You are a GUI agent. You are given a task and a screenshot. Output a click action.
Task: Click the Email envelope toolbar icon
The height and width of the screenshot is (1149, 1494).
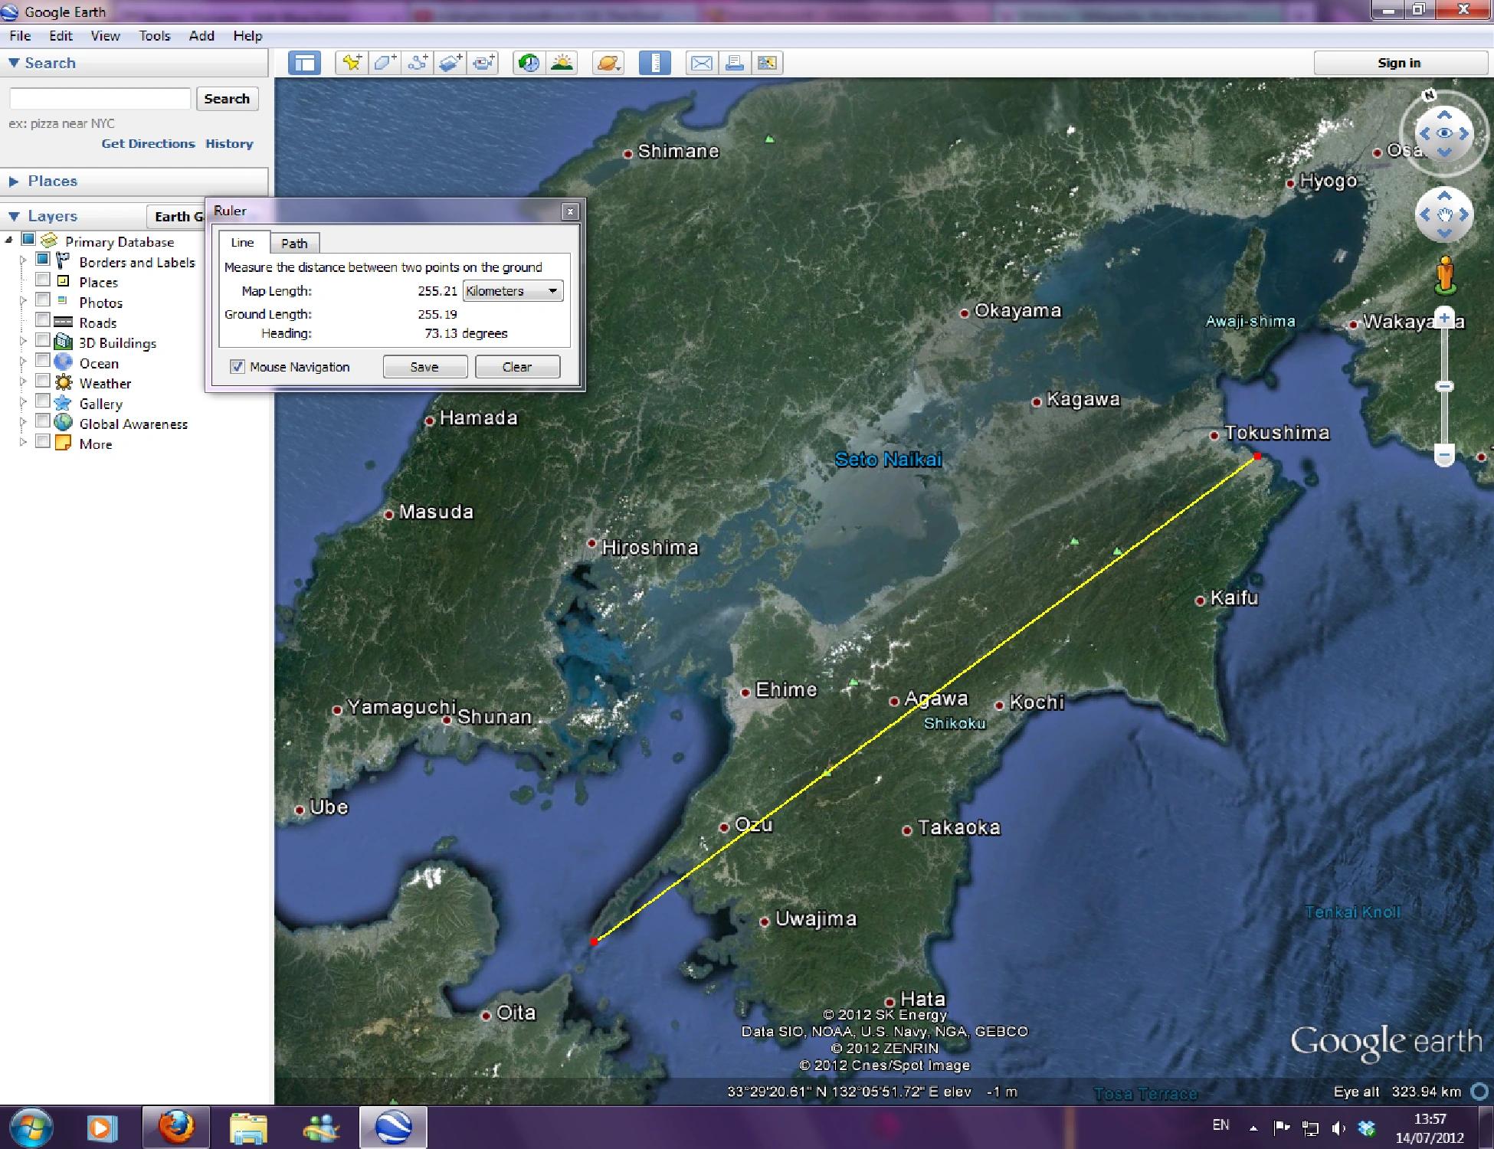pyautogui.click(x=701, y=63)
